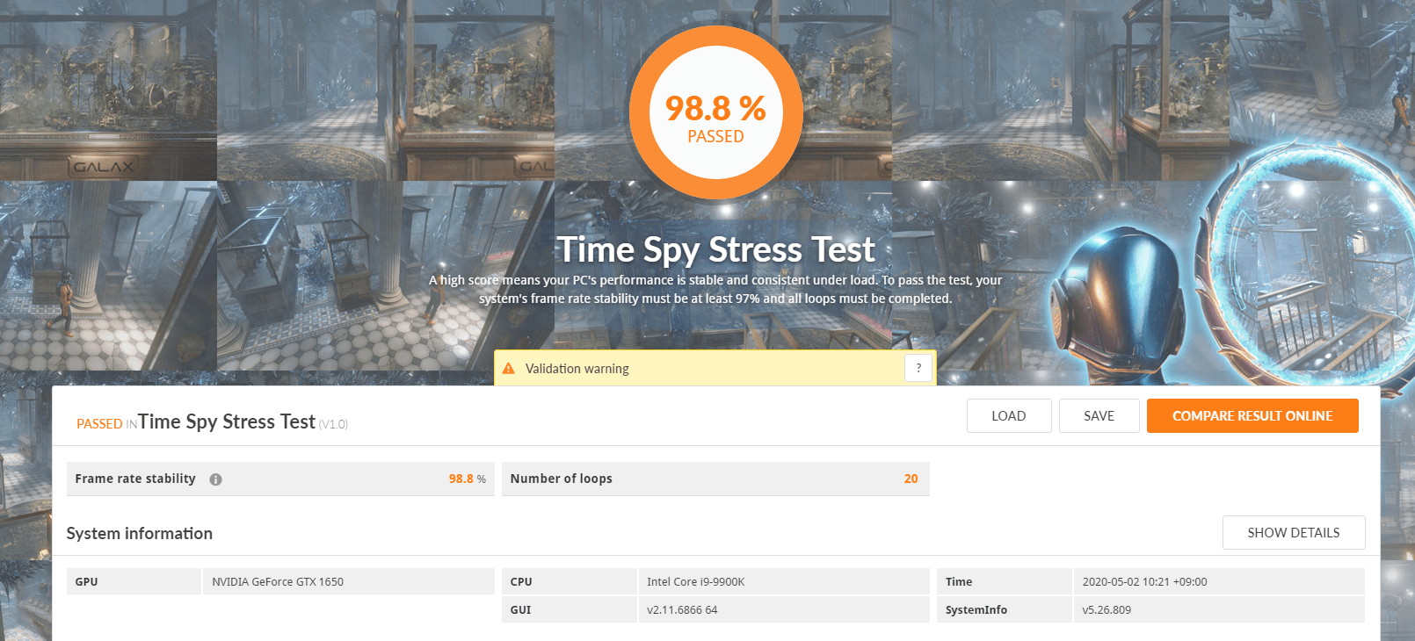This screenshot has height=641, width=1415.
Task: Click the SystemInfo version v5.26.809
Action: pos(1107,609)
